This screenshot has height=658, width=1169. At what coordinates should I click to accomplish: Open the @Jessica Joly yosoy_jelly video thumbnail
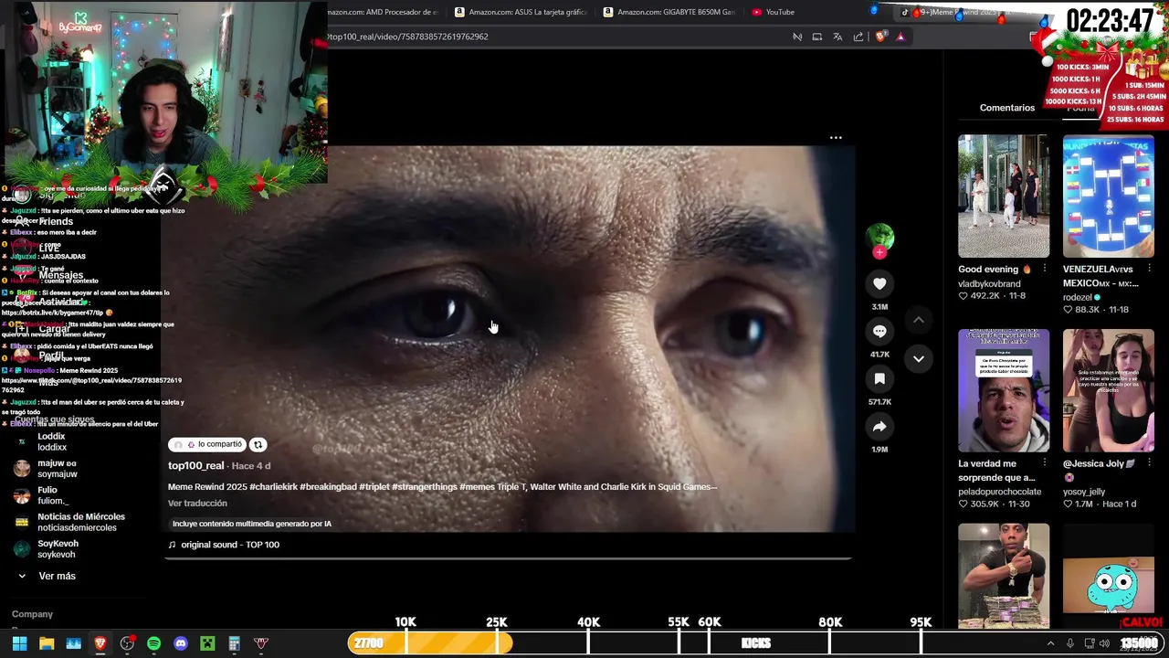coord(1109,390)
